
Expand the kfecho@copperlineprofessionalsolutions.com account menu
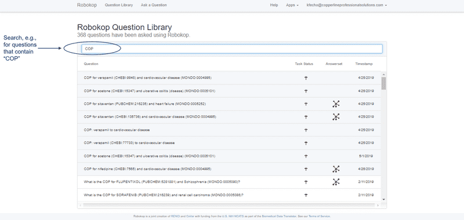tap(346, 5)
